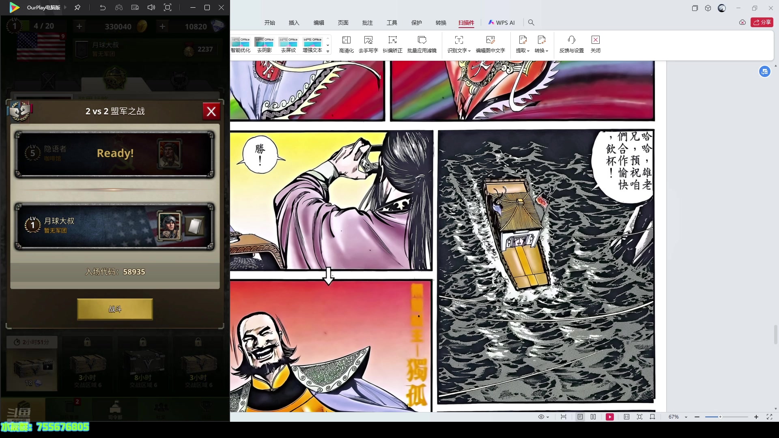Apply the 智能优化 filter preset

pos(241,45)
